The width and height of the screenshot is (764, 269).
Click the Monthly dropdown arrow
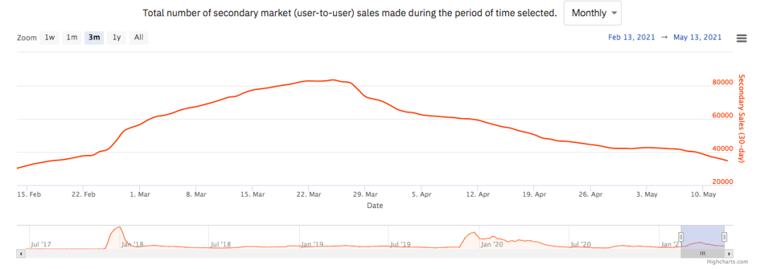pyautogui.click(x=613, y=13)
